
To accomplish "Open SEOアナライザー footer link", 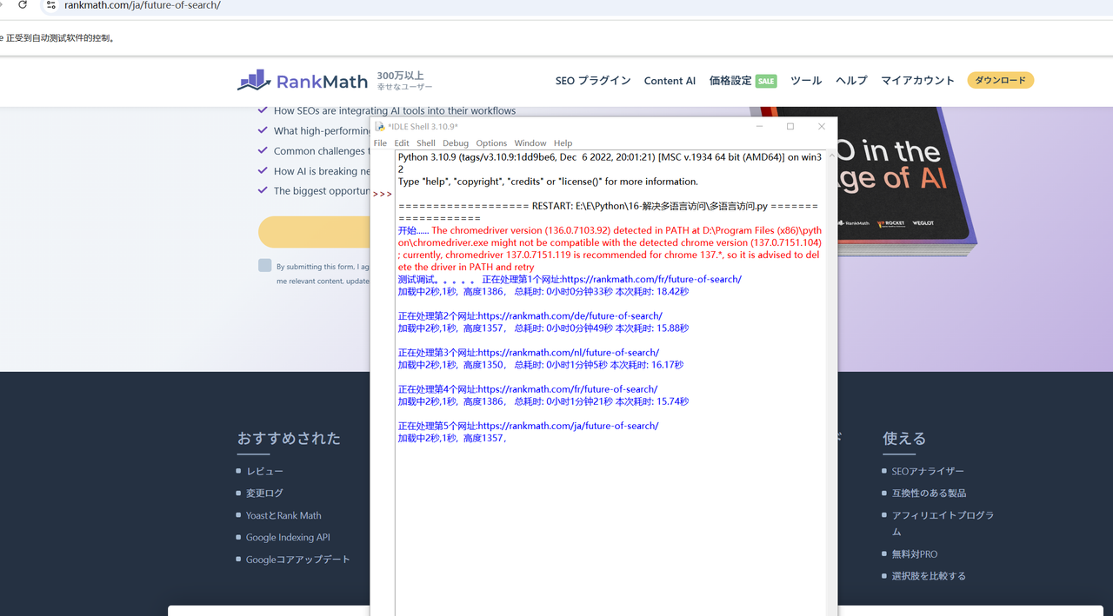I will coord(928,471).
